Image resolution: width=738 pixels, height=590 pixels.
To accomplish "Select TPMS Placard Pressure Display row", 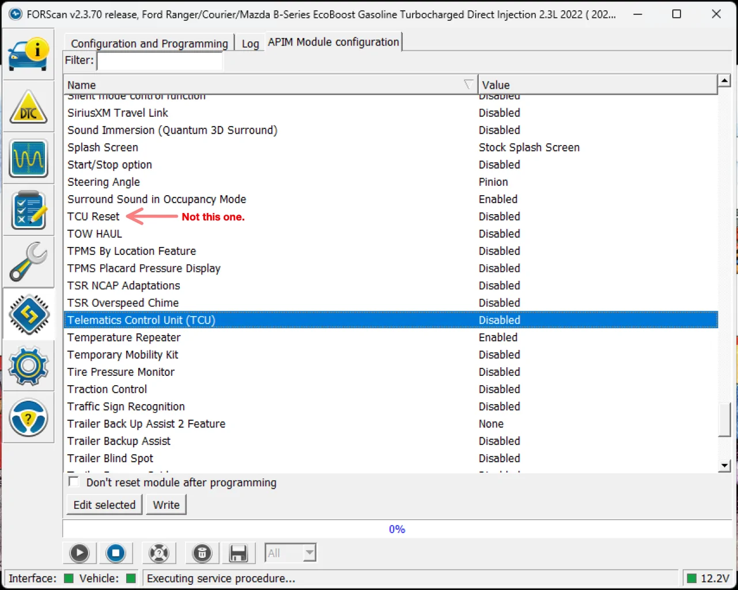I will 391,268.
